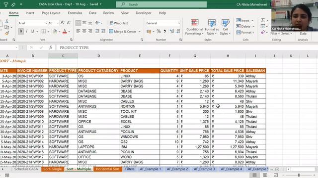The width and height of the screenshot is (318, 178).
Task: Toggle Wrap Text
Action: (119, 23)
